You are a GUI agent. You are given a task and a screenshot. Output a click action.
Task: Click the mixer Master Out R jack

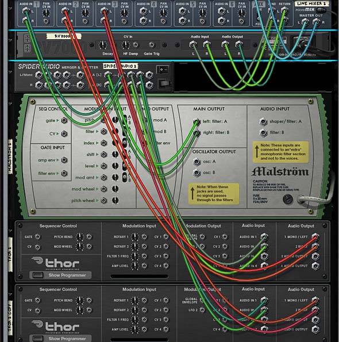coord(316,22)
